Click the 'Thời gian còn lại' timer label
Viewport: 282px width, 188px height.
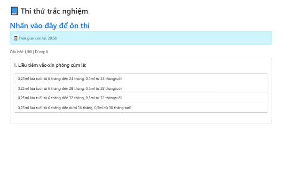pos(32,38)
